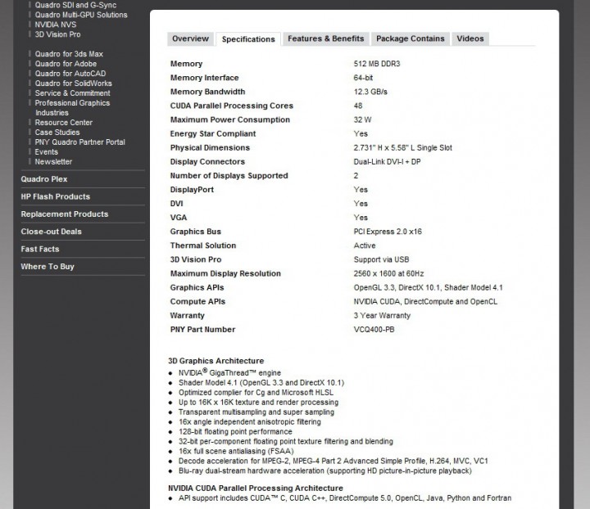Click the physical dimensions value text

(x=402, y=147)
